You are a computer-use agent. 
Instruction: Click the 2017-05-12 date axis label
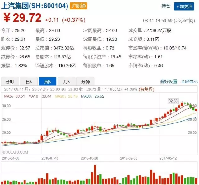(x=168, y=158)
